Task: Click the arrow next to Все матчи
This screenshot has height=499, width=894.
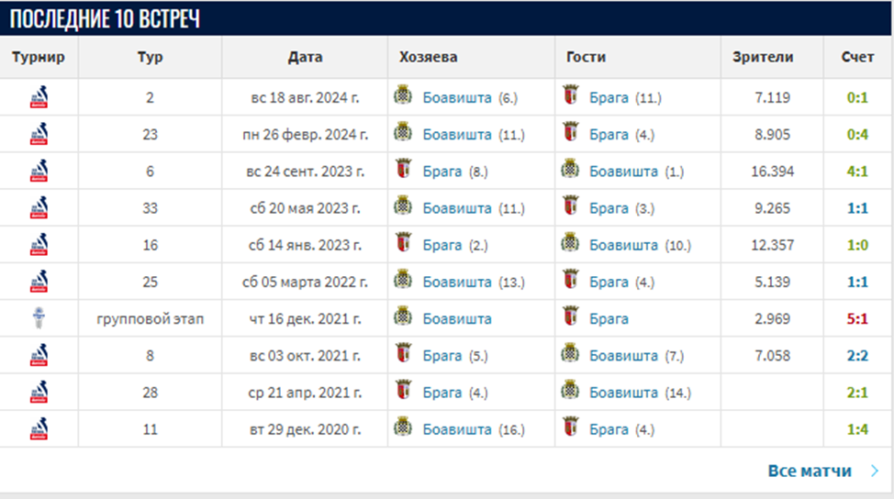Action: [874, 471]
